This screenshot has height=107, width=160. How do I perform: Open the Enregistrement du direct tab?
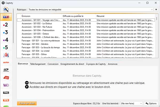tap(72, 64)
